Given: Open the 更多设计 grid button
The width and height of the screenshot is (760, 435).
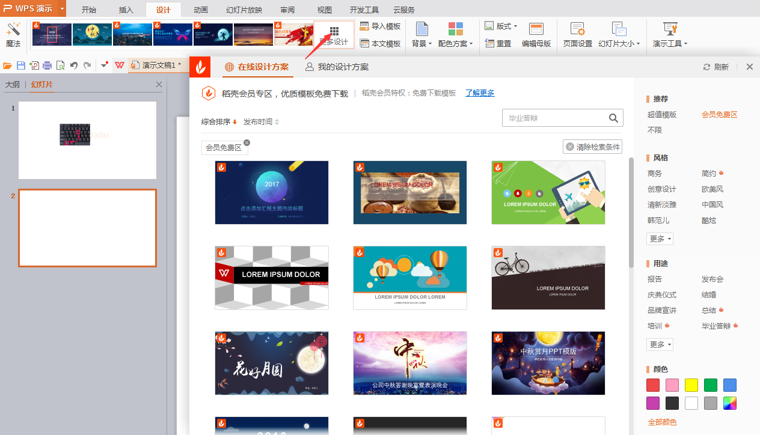Looking at the screenshot, I should (334, 35).
